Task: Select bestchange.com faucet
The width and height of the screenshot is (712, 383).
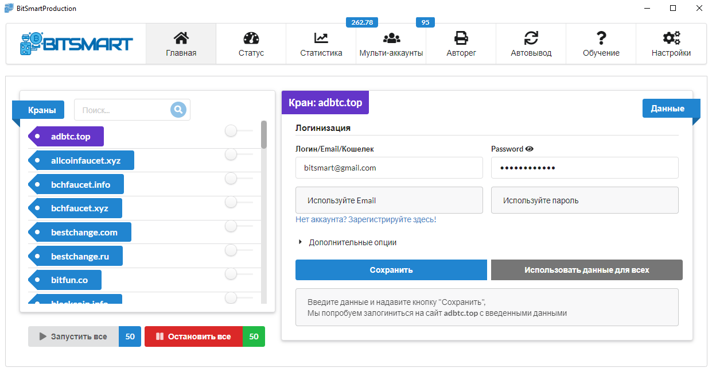Action: point(80,232)
